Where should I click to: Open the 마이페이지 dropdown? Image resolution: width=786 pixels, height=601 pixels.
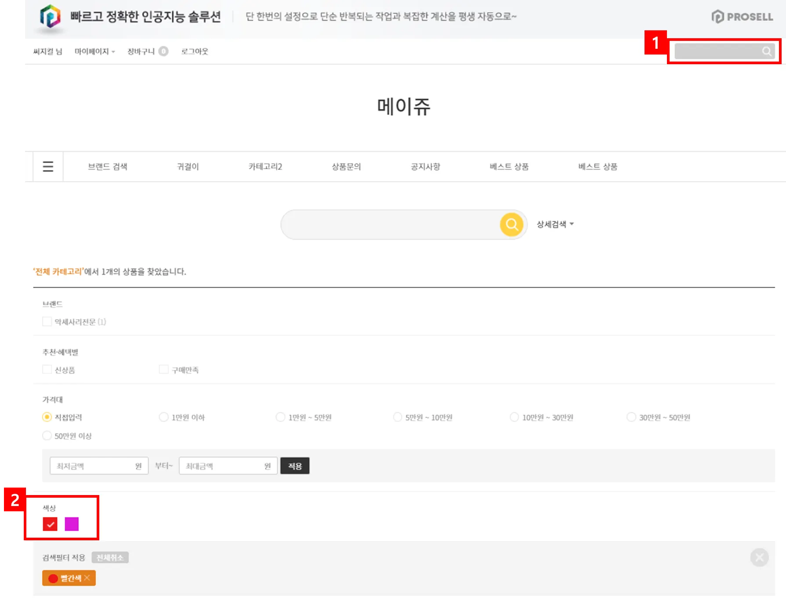tap(94, 51)
